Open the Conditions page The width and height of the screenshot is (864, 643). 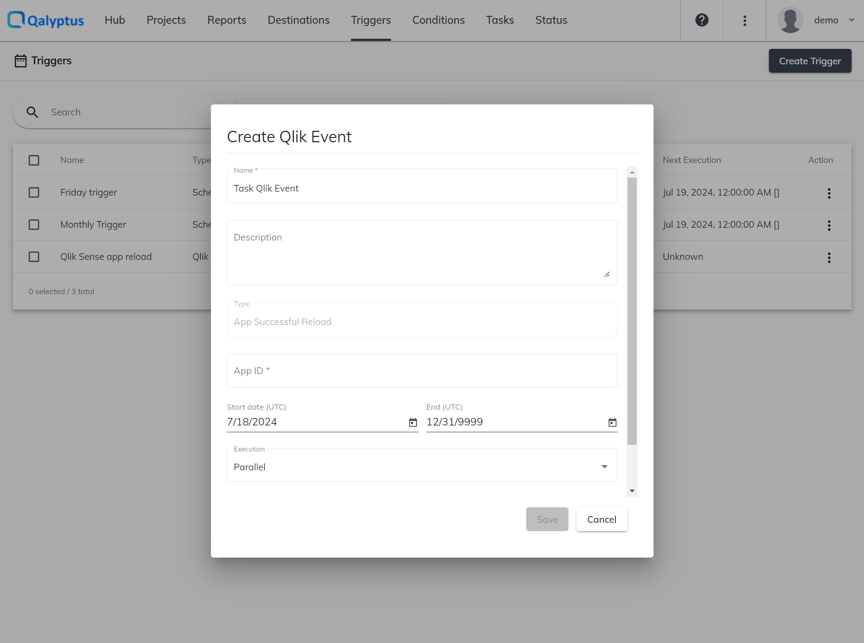tap(439, 20)
